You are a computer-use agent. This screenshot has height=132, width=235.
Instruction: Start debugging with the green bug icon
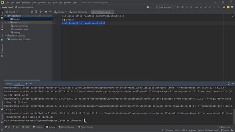(x=182, y=7)
